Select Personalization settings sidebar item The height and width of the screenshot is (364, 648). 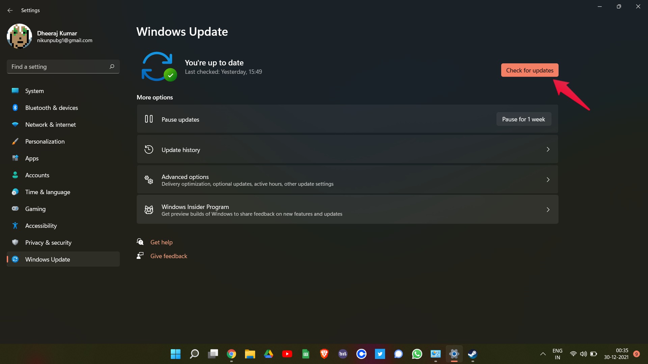(x=45, y=141)
